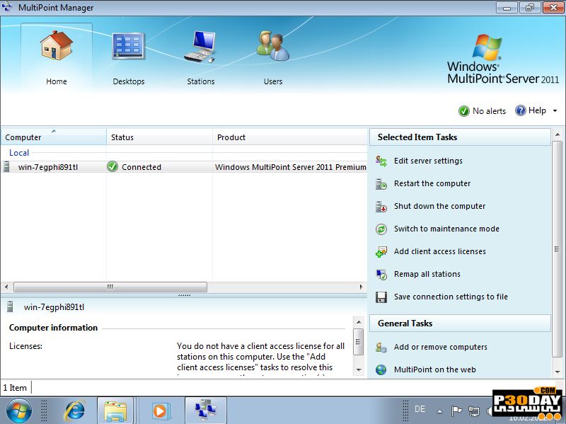The image size is (566, 424).
Task: Click the tasks pane vertical scrollbar thumb
Action: coord(557,249)
